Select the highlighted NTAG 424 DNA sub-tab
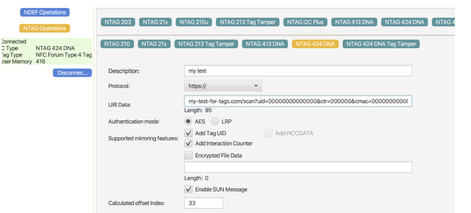471x213 pixels. point(315,44)
